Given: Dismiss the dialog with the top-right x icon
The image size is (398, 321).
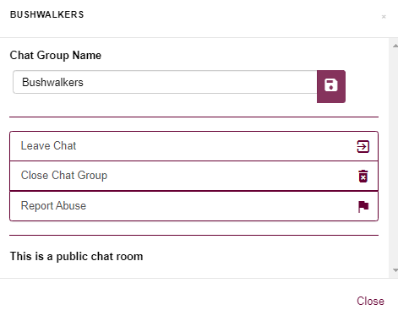Looking at the screenshot, I should (x=384, y=17).
